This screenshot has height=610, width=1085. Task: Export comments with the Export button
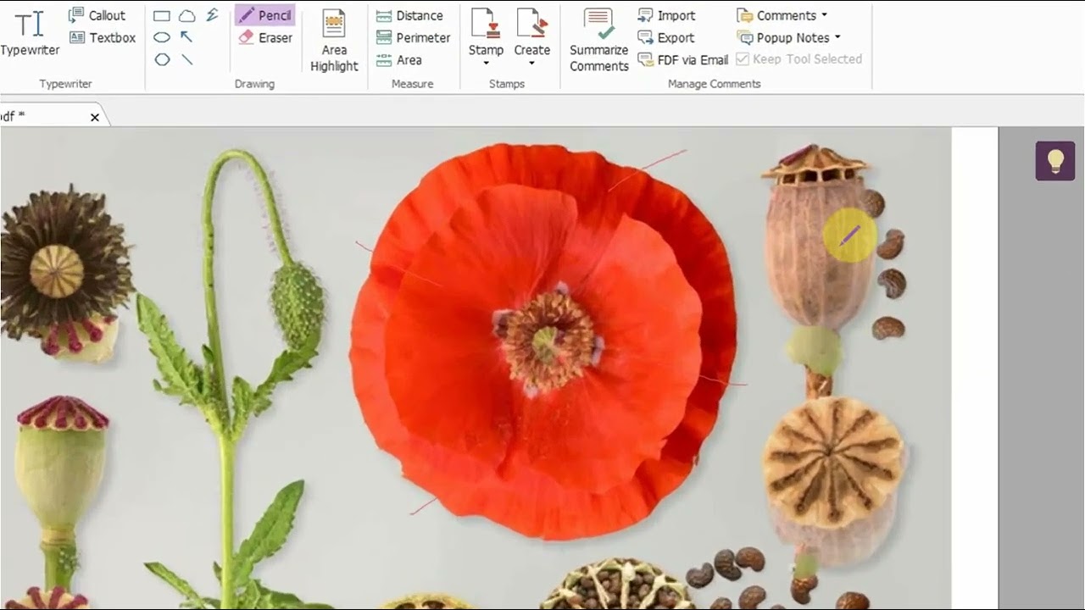coord(666,37)
